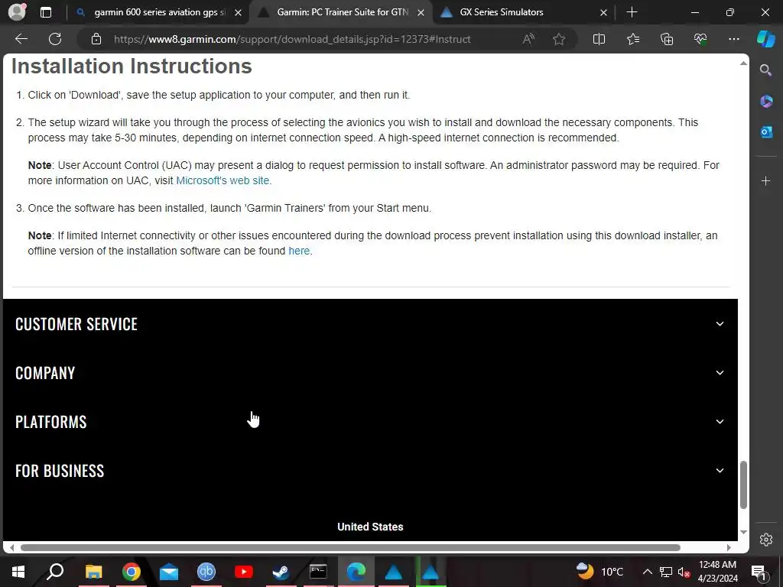The image size is (783, 587).
Task: Open the weather widget showing 10°C
Action: pos(599,572)
